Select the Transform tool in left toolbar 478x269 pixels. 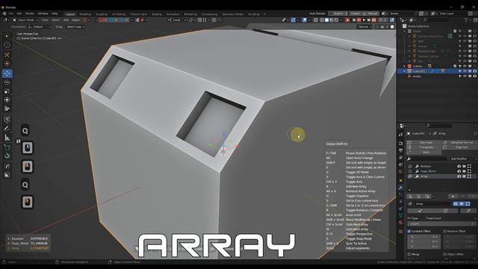tap(7, 99)
